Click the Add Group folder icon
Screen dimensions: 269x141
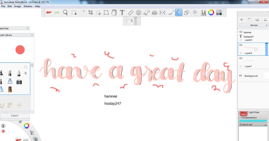coord(250,19)
